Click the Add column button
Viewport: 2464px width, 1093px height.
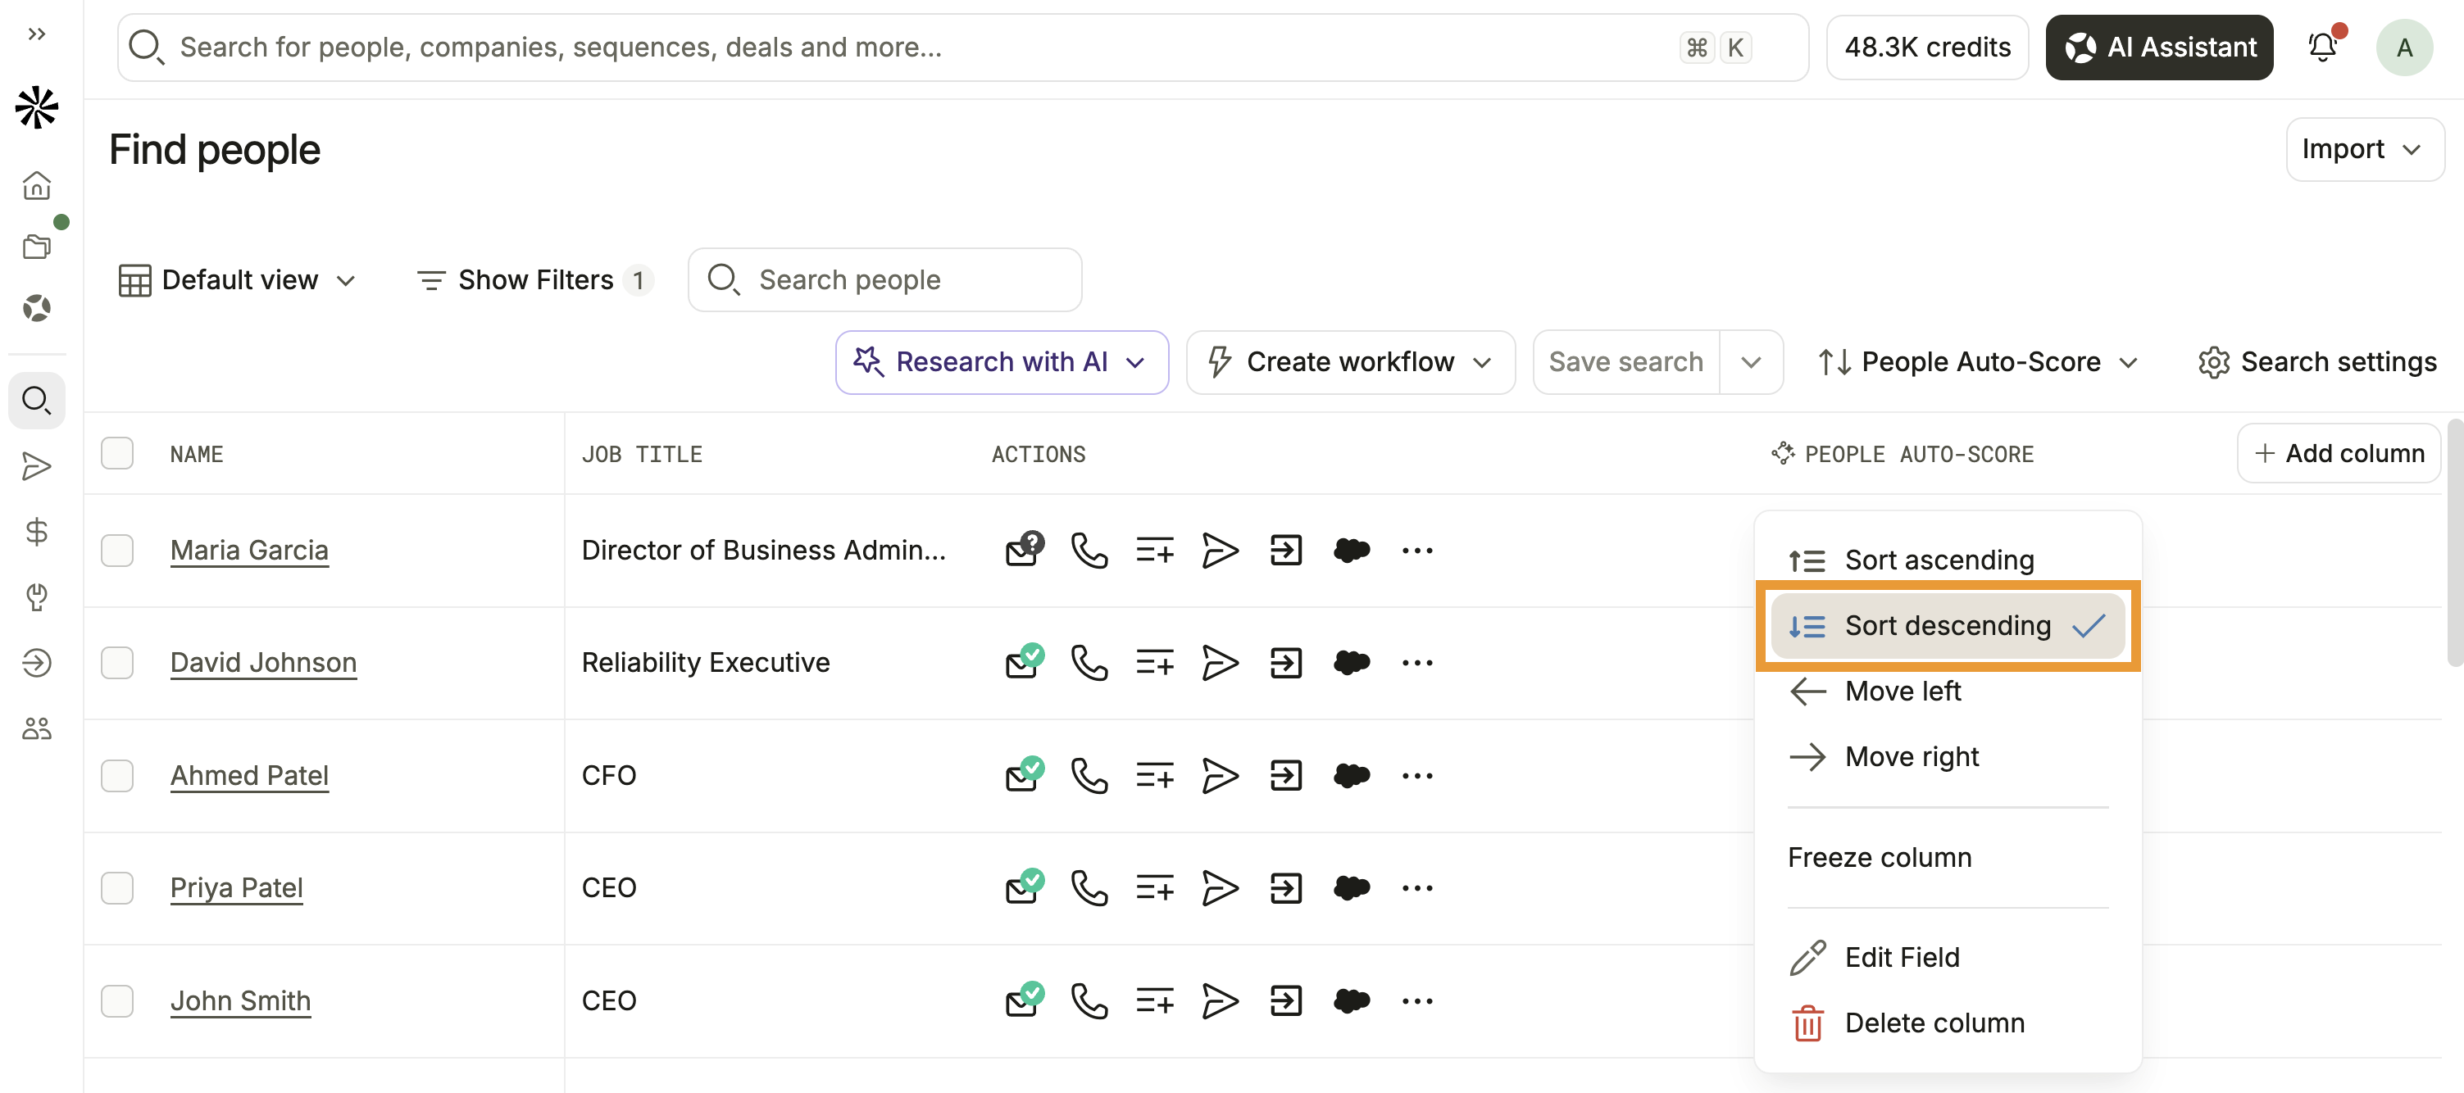coord(2339,453)
